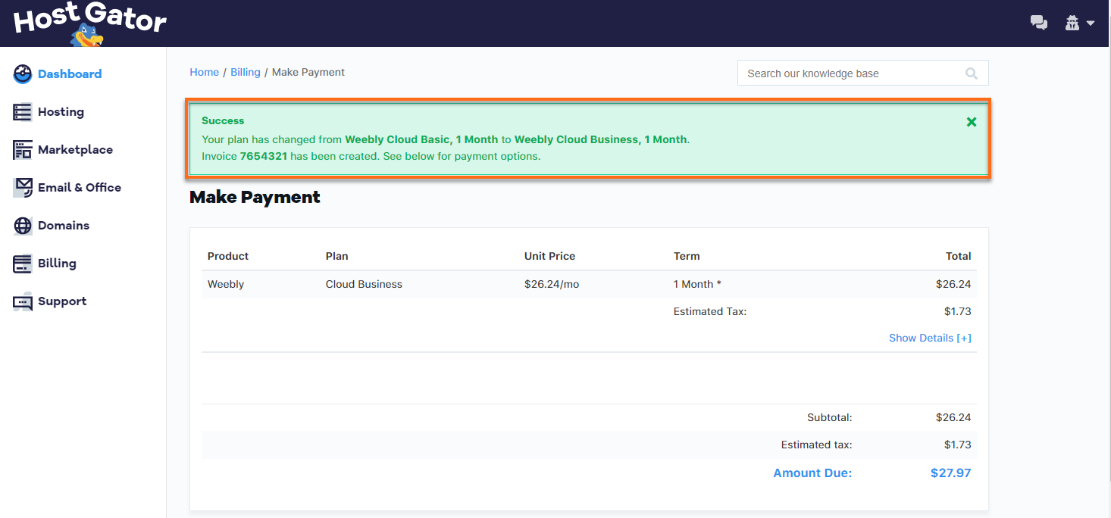This screenshot has width=1111, height=518.
Task: Click the Hosting server icon
Action: [x=23, y=111]
